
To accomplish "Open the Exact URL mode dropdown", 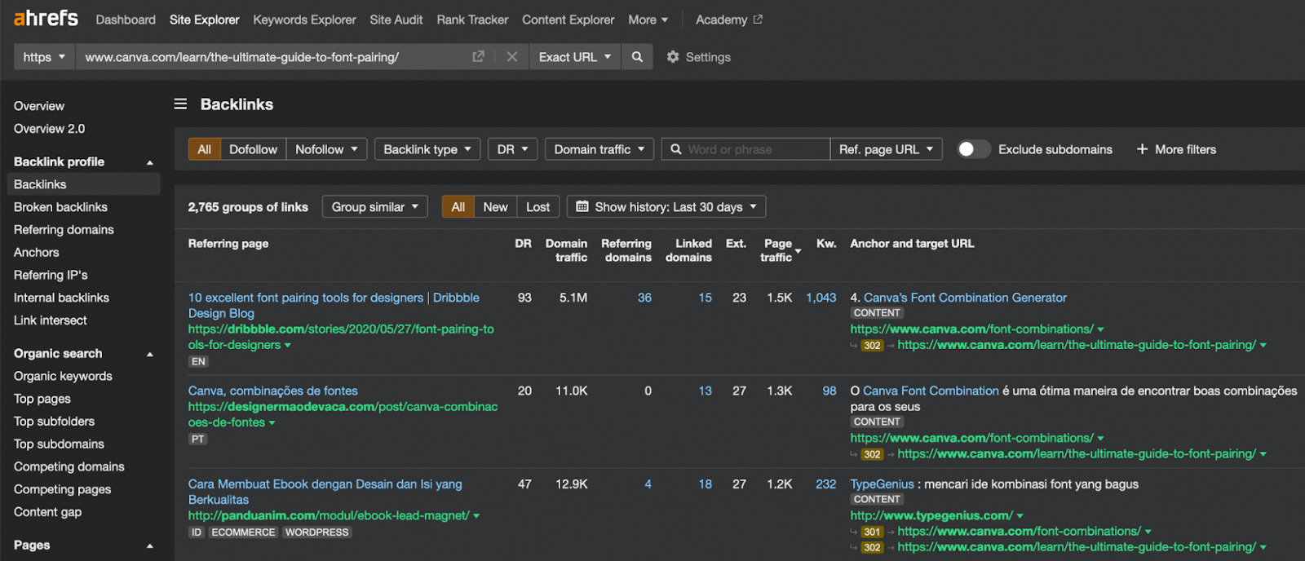I will click(575, 57).
